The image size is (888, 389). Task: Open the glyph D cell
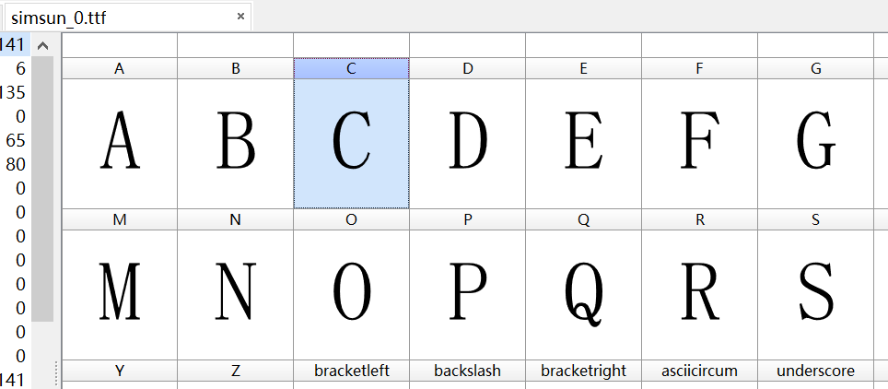[468, 142]
